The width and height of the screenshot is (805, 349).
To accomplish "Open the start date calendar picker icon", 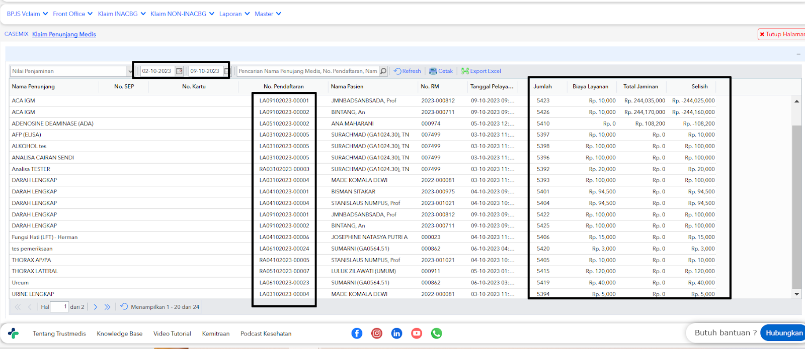I will [179, 71].
